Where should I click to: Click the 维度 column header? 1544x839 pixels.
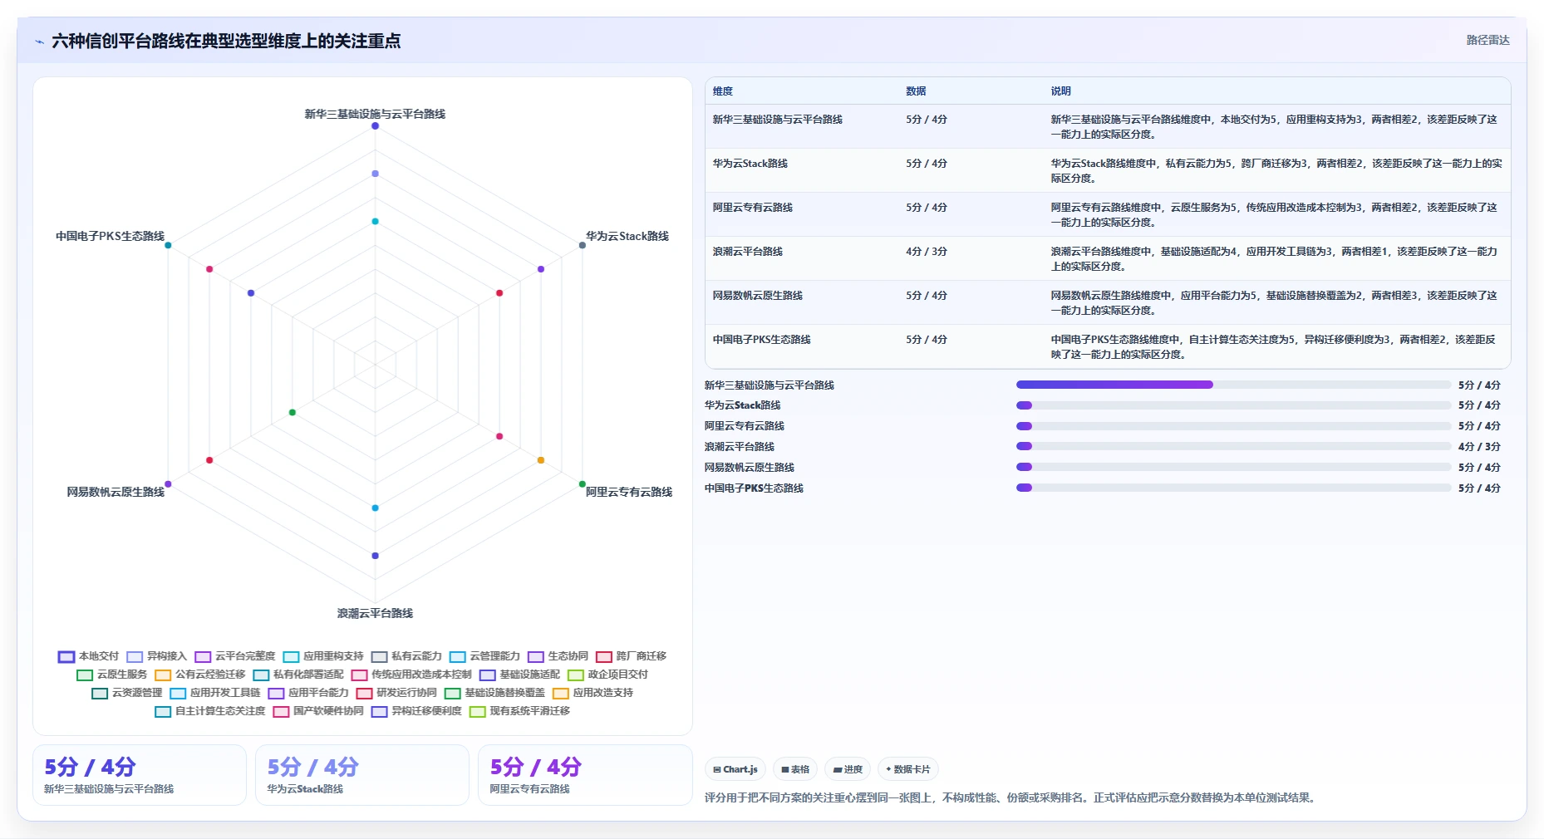coord(722,91)
